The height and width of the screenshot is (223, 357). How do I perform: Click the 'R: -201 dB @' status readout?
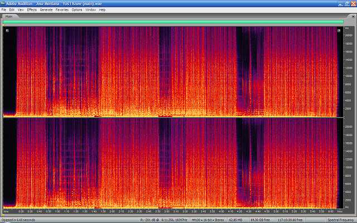[x=149, y=220]
